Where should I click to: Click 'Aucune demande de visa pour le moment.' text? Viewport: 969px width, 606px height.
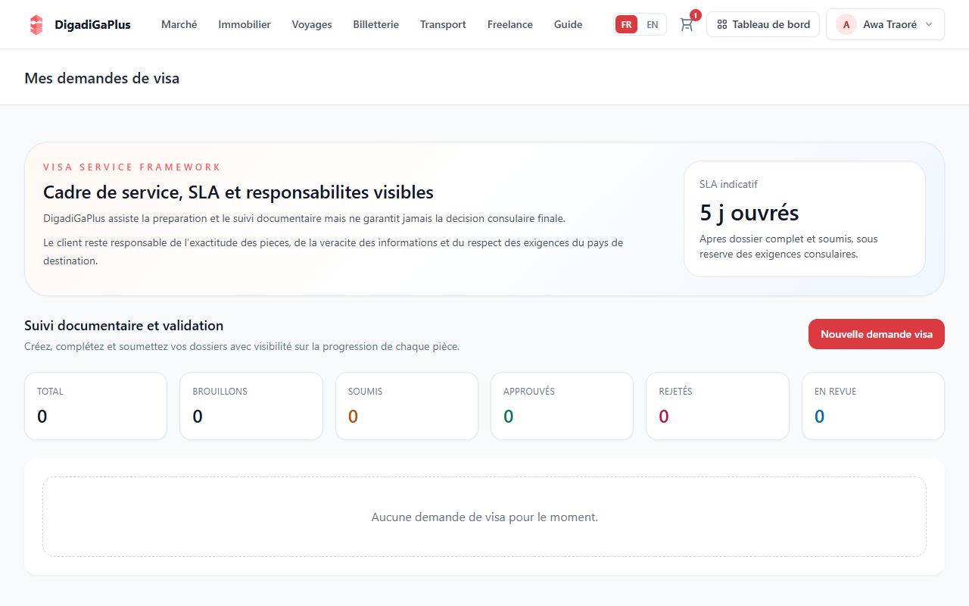484,517
